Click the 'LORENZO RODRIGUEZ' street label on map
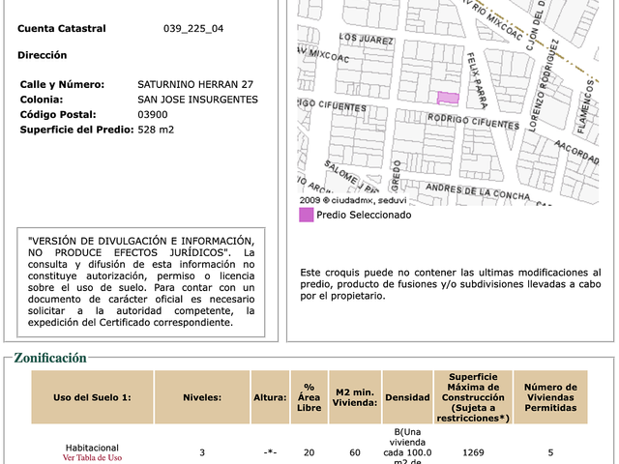Screen dimensions: 619x464 (x=544, y=86)
